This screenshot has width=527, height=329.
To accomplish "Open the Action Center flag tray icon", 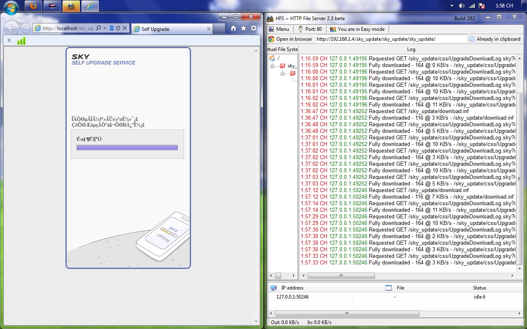I will pos(482,6).
